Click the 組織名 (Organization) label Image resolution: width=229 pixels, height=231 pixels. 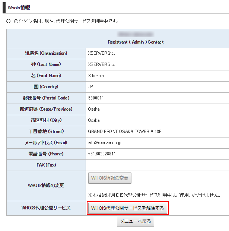46,53
